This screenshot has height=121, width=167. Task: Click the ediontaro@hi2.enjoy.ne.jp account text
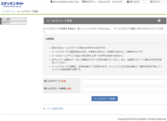65,2
